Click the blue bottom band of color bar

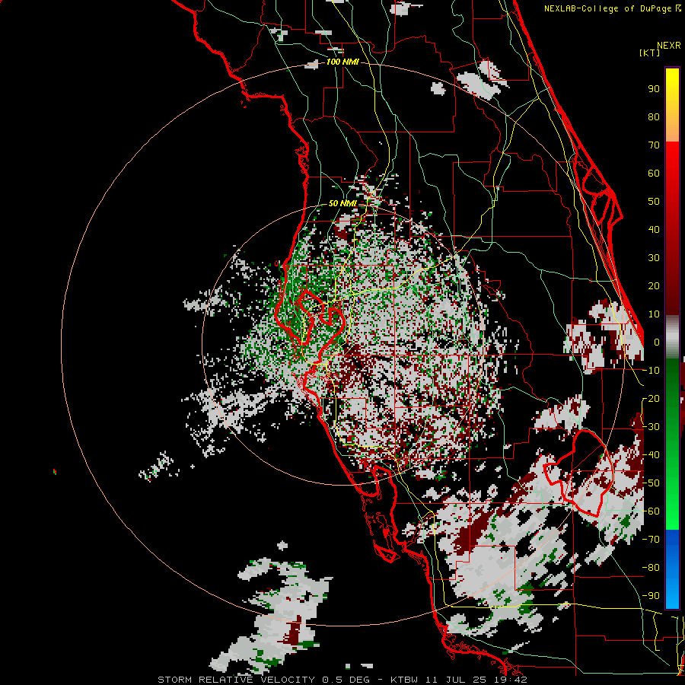[672, 569]
